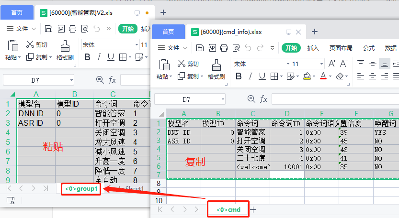This screenshot has width=399, height=218.
Task: Open the name box dropdown in cmd_info
Action: [222, 99]
